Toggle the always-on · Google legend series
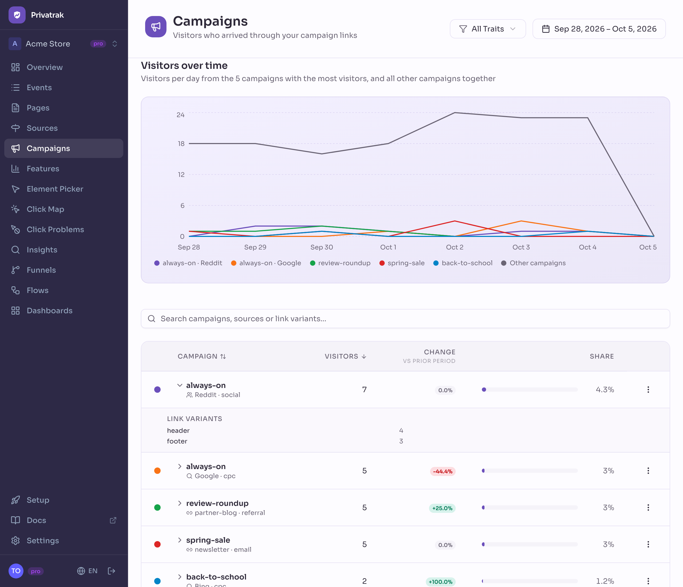The width and height of the screenshot is (683, 587). 266,263
